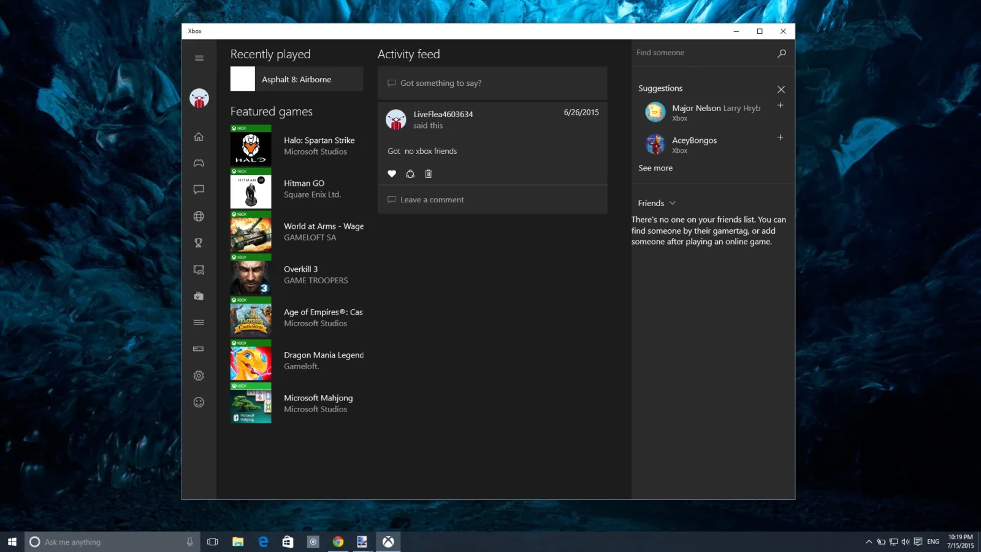Select Age of Empires: Castle Siege title
981x552 pixels.
[x=323, y=312]
